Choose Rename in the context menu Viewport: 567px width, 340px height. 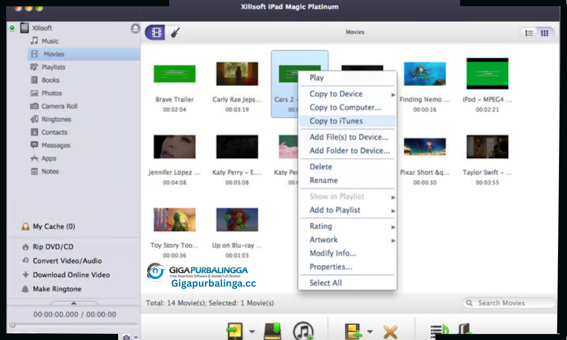point(347,180)
